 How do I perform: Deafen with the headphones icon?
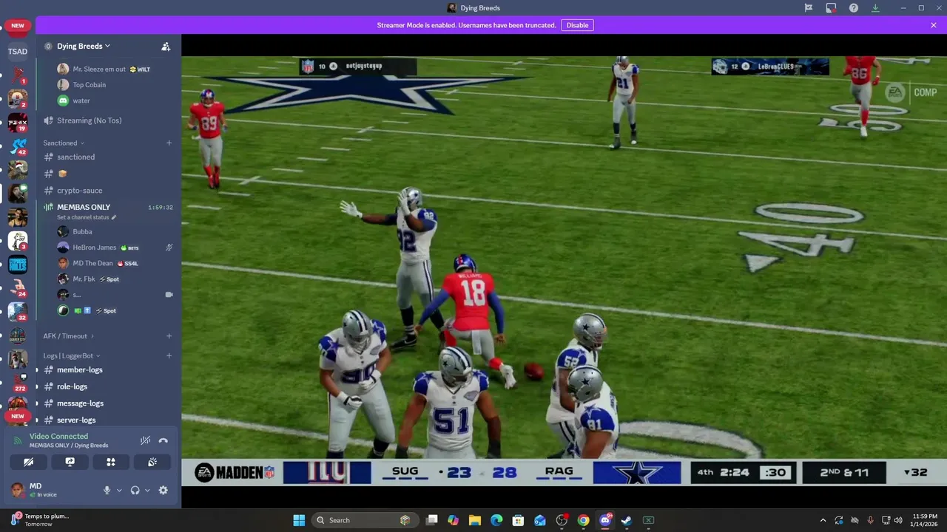point(135,490)
